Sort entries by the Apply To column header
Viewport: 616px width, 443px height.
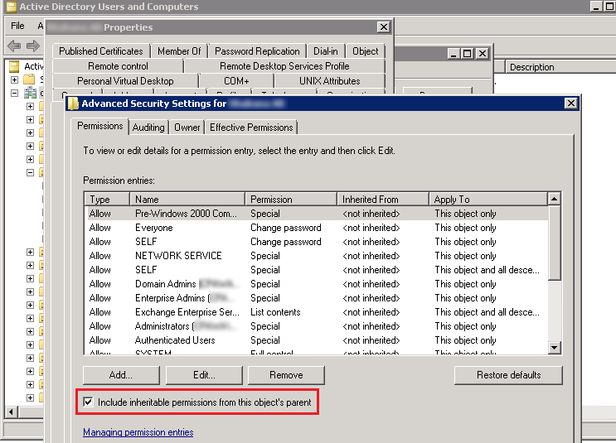click(488, 200)
